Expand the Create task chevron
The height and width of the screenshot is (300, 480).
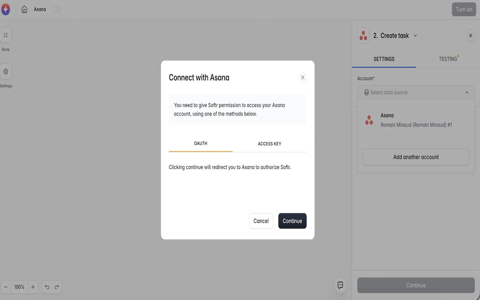pyautogui.click(x=415, y=35)
